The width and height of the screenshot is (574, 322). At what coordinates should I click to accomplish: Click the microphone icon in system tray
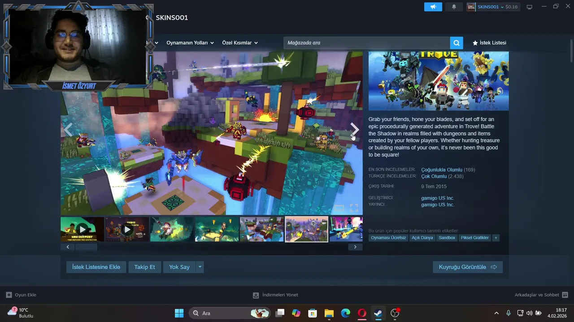508,313
